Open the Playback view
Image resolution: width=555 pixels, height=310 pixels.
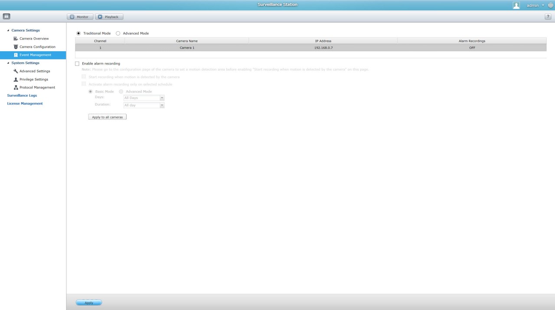[109, 17]
